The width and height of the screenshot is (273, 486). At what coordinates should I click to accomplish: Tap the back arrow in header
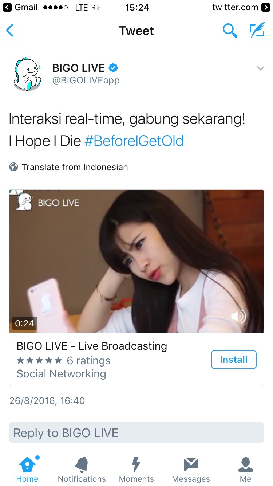pos(10,31)
